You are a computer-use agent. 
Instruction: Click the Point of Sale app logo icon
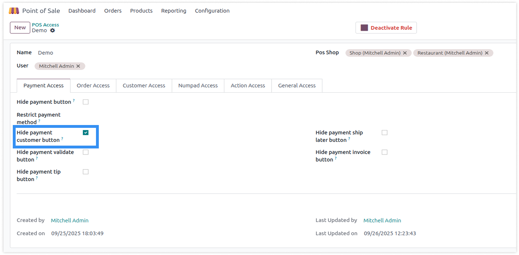point(14,11)
